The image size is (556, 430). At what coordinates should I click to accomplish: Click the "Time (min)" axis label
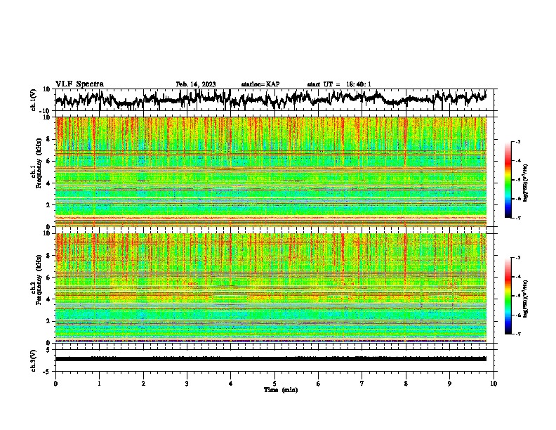pos(281,390)
